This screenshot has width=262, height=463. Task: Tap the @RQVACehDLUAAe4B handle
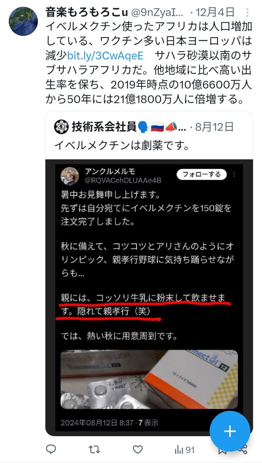coord(123,180)
